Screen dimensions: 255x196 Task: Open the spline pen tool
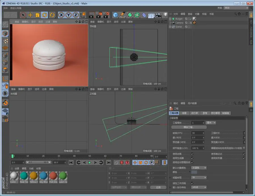point(123,15)
